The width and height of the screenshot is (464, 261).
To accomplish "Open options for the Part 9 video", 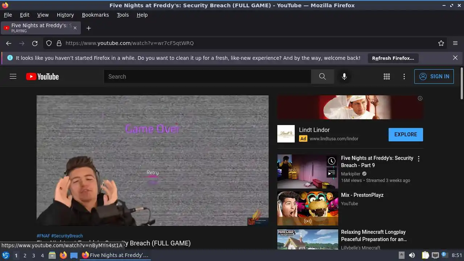I will (x=419, y=159).
